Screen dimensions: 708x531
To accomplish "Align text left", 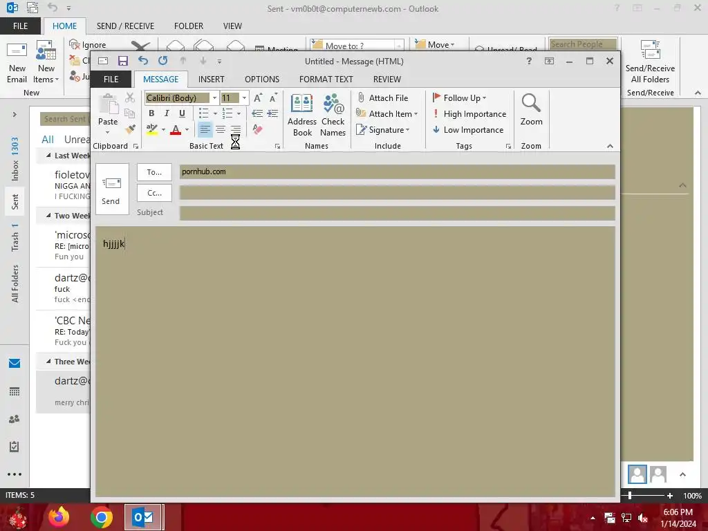I will (205, 129).
